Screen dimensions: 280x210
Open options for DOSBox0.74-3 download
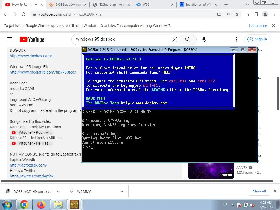tap(58, 191)
